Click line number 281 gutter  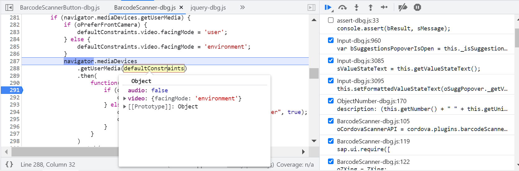[x=14, y=18]
